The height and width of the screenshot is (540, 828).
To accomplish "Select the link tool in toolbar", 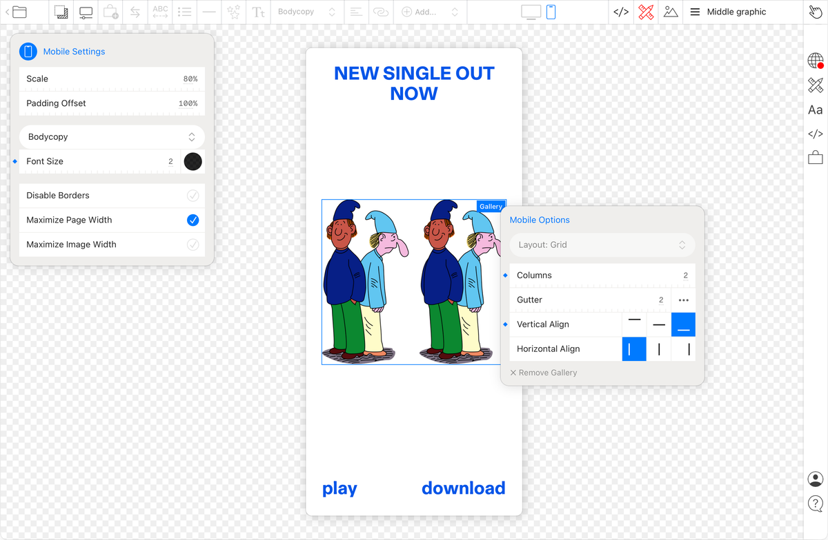I will 381,12.
